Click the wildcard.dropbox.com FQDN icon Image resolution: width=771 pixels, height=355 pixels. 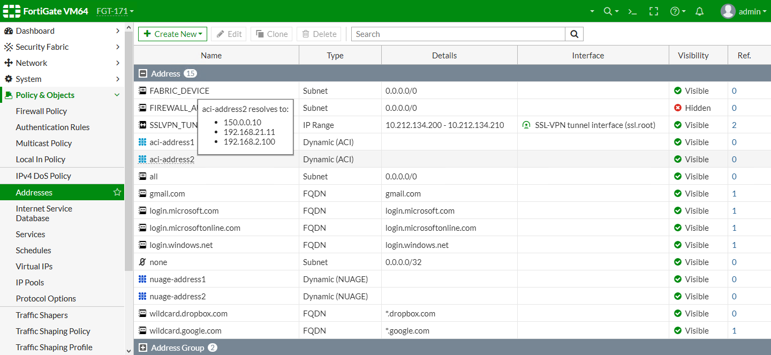click(142, 313)
